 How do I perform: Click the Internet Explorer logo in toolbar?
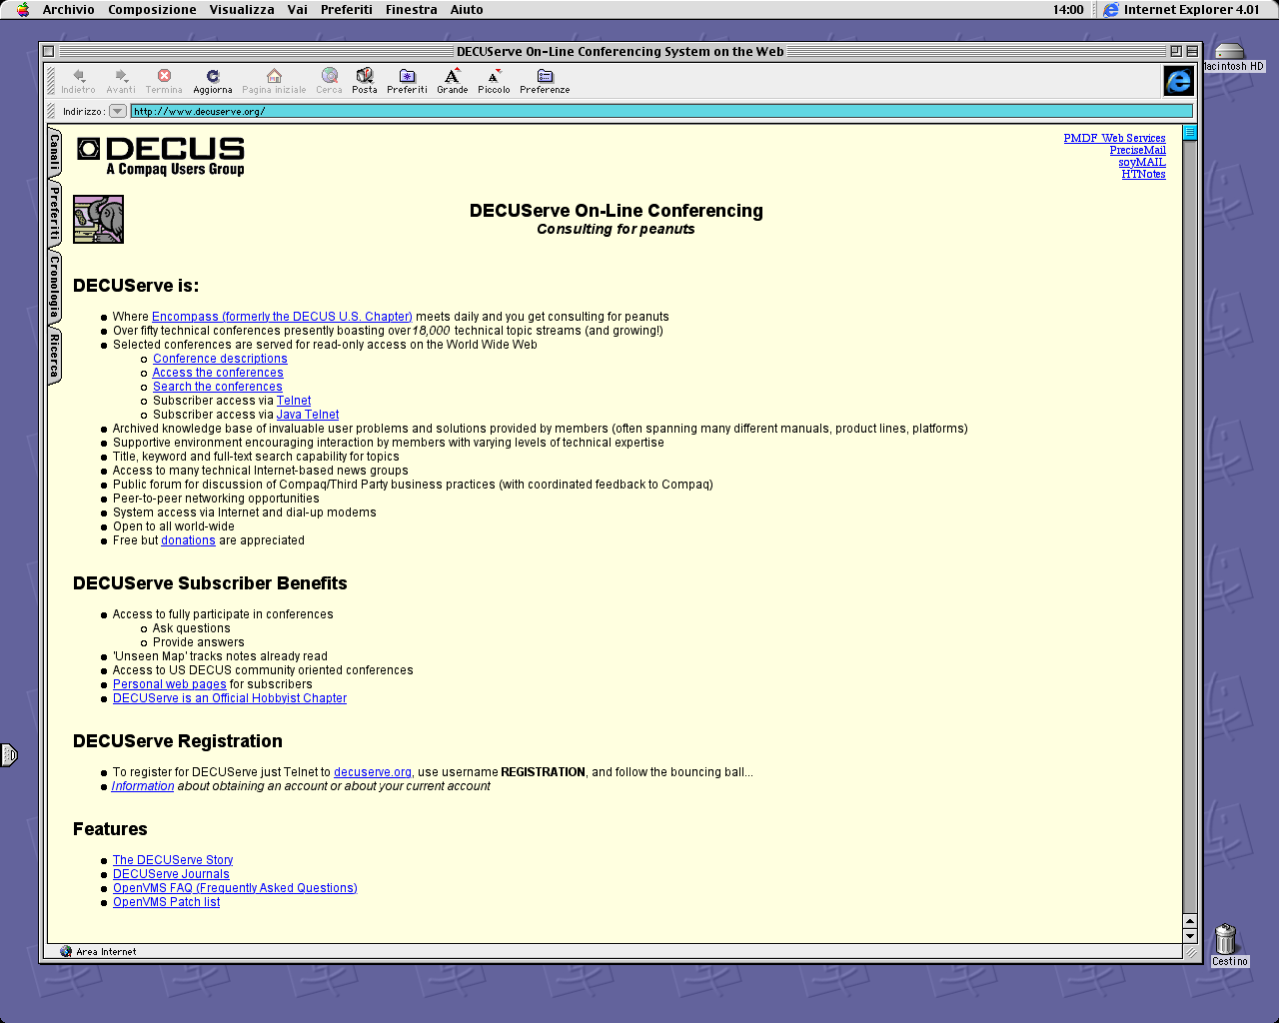(1179, 81)
